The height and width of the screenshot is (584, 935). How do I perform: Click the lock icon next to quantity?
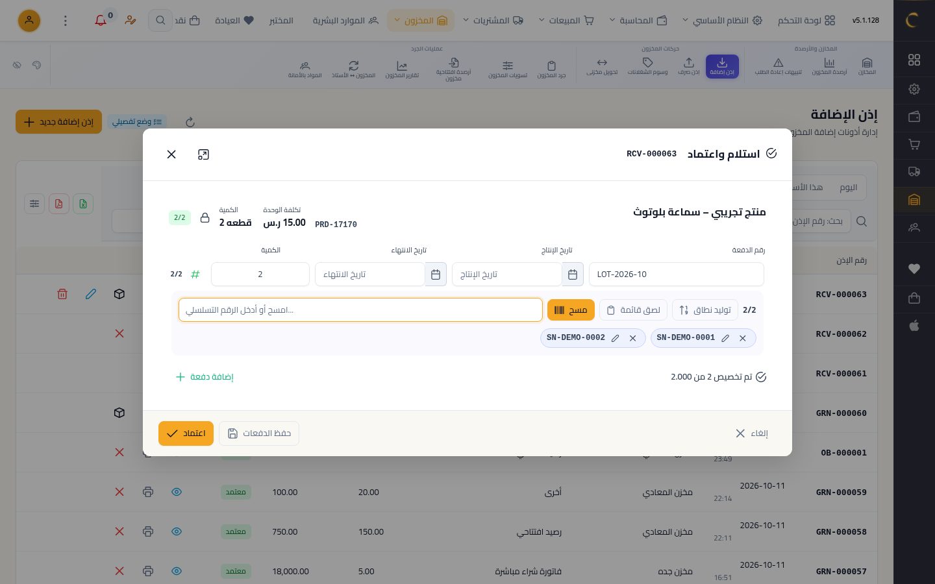click(x=205, y=218)
